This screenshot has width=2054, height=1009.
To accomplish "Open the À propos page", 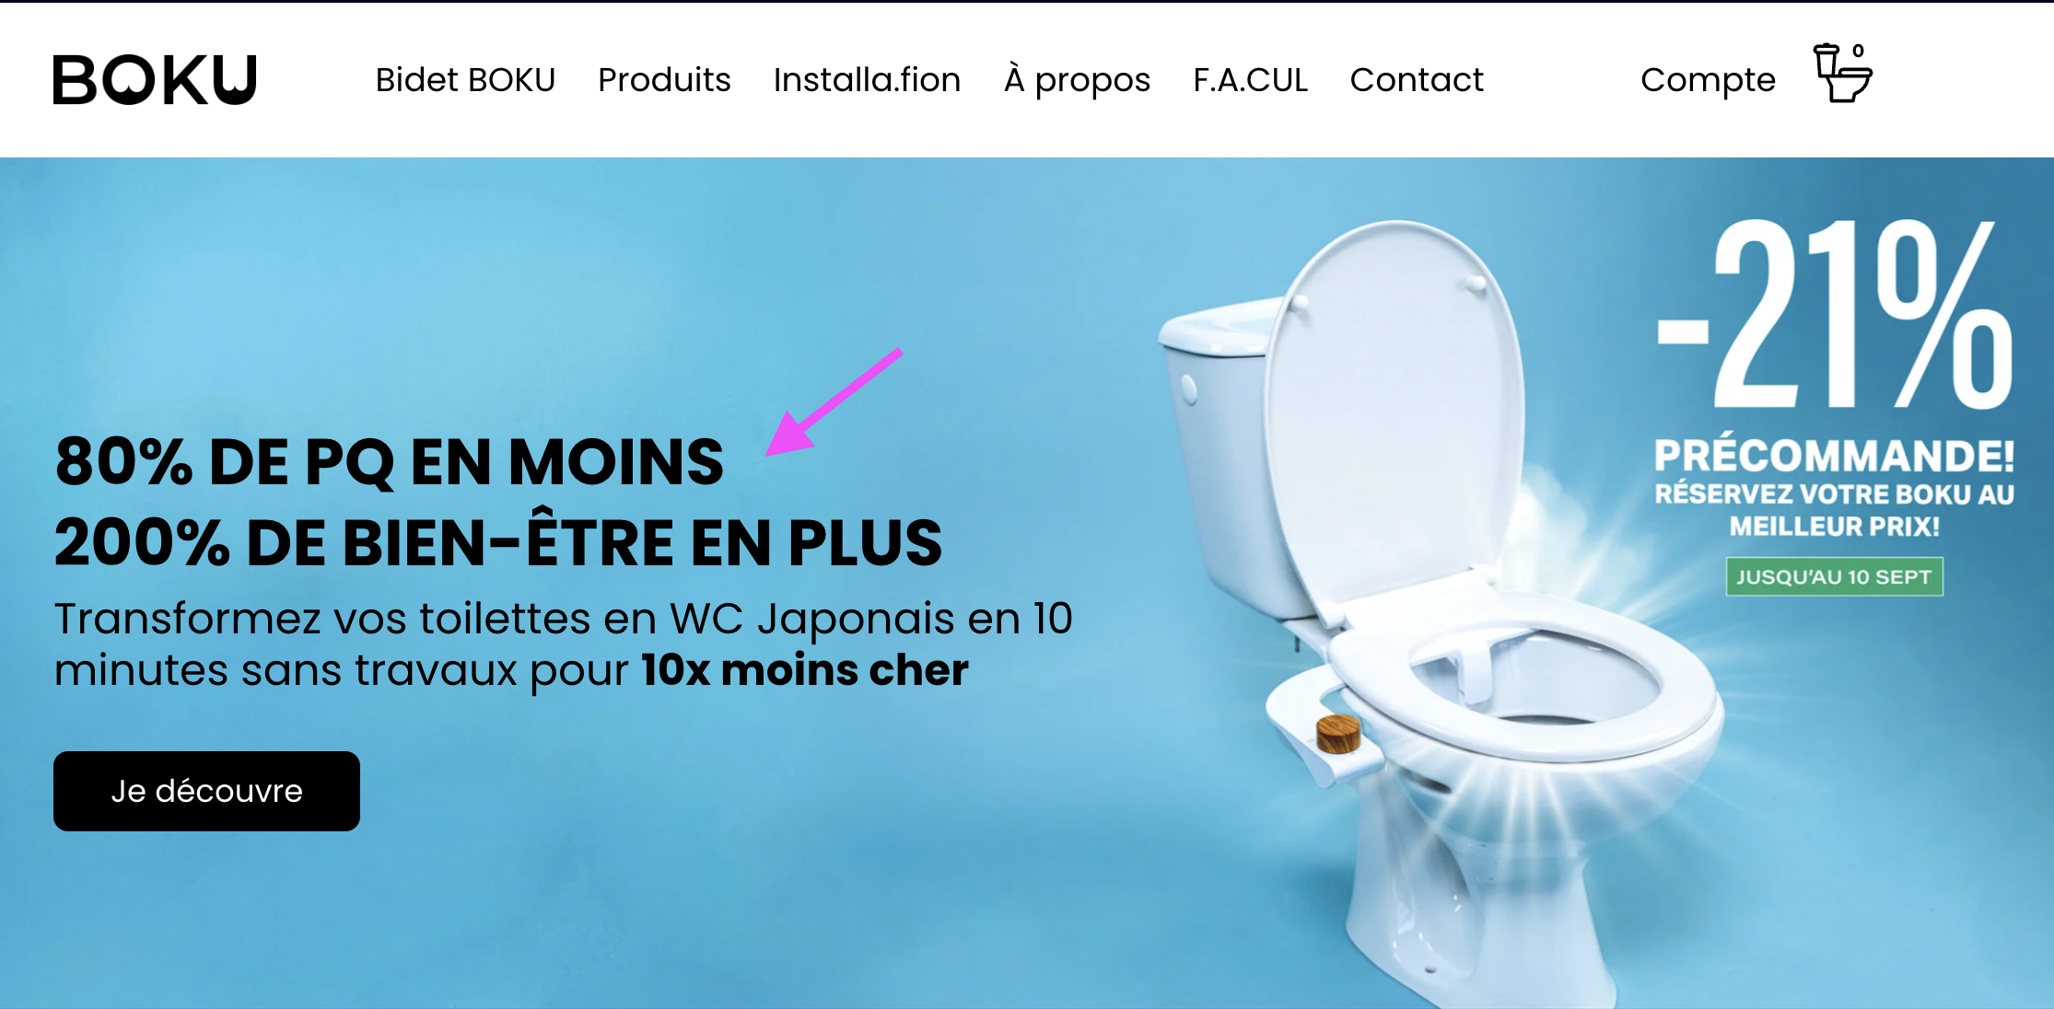I will pyautogui.click(x=1077, y=80).
